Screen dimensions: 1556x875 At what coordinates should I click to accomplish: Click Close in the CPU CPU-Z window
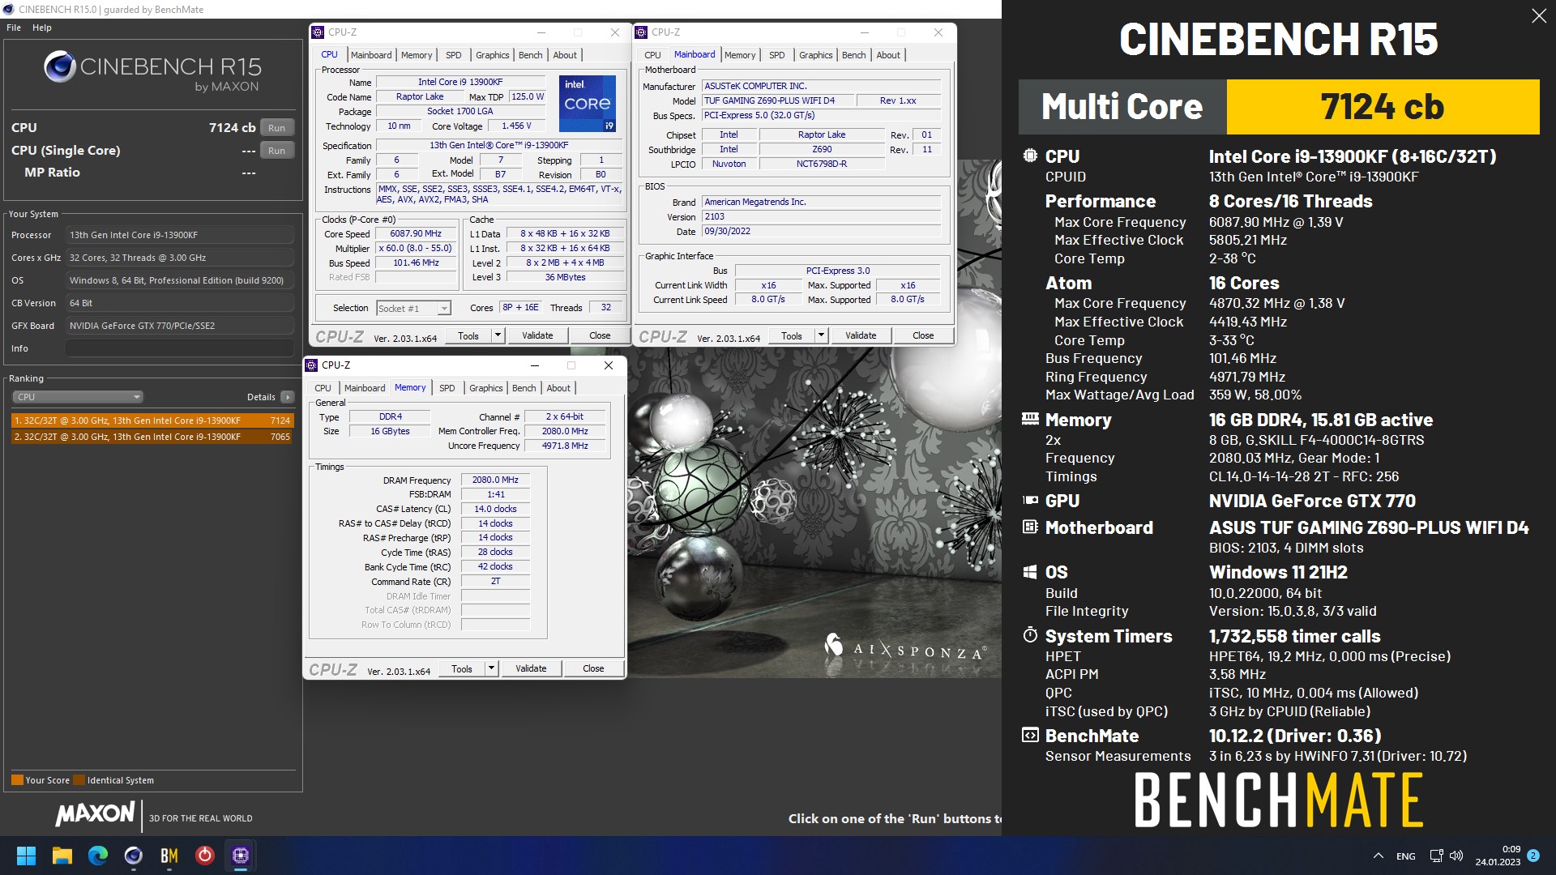tap(600, 335)
